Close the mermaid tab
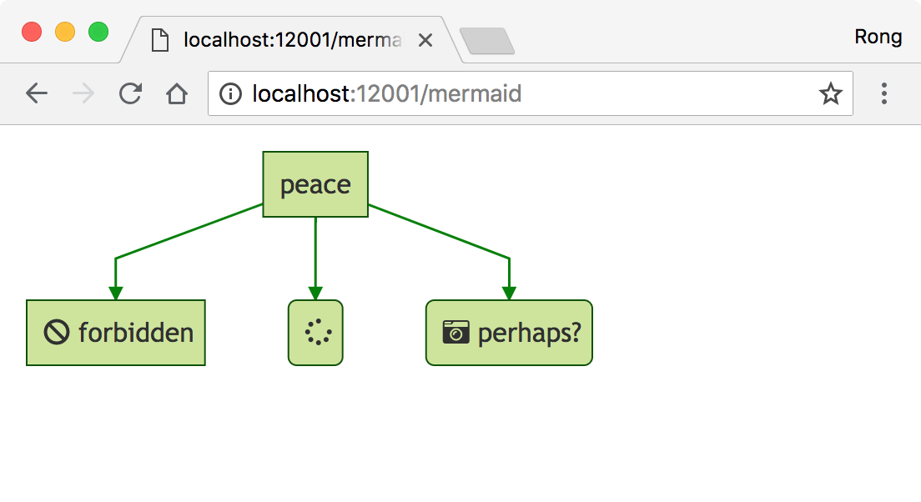 [425, 39]
